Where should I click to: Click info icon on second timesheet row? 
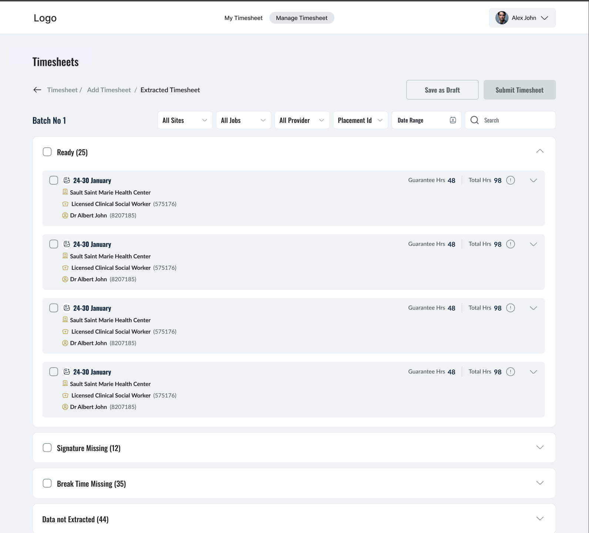pos(510,244)
